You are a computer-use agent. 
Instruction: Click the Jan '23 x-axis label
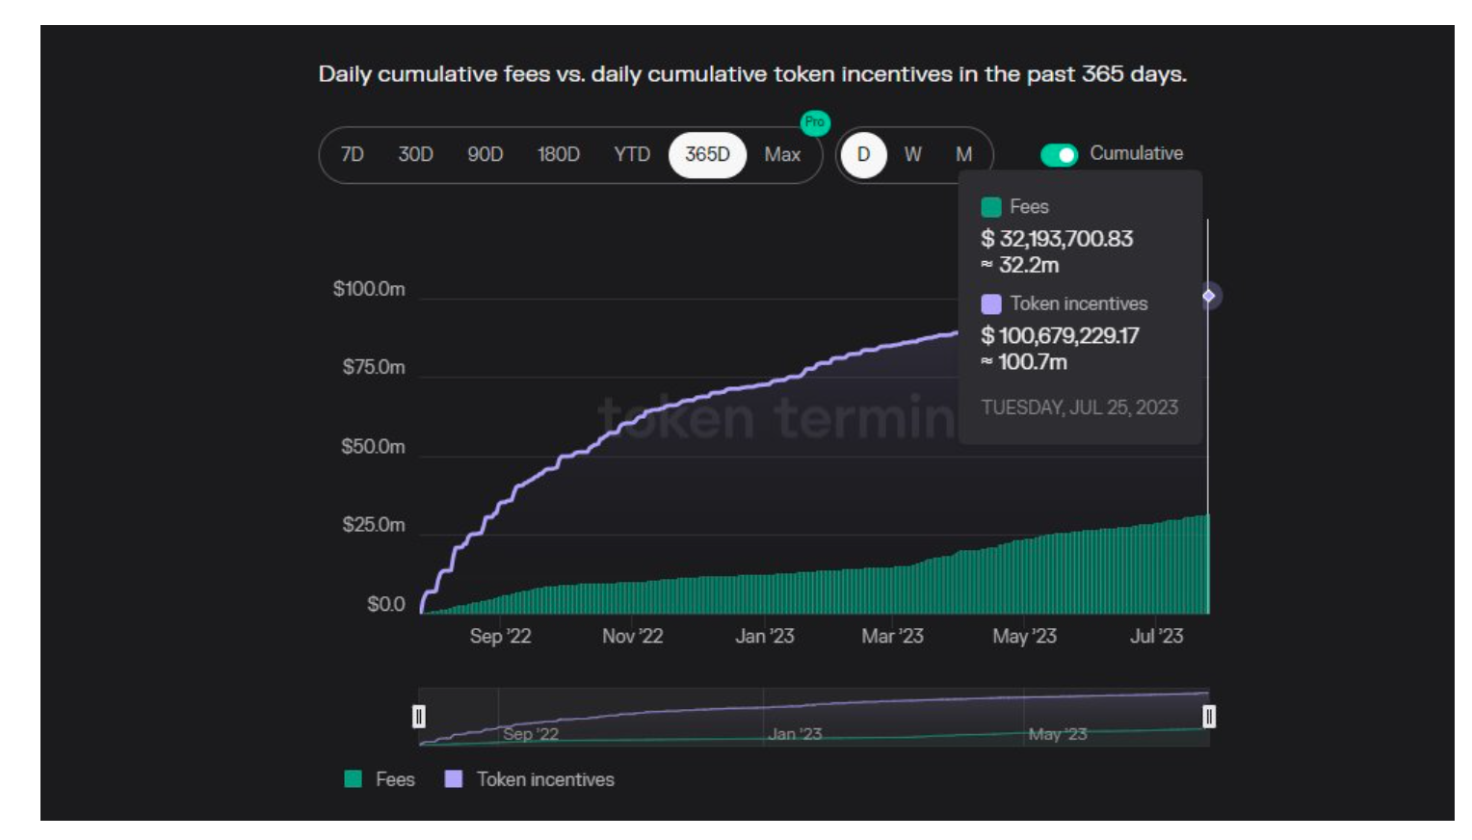click(765, 636)
